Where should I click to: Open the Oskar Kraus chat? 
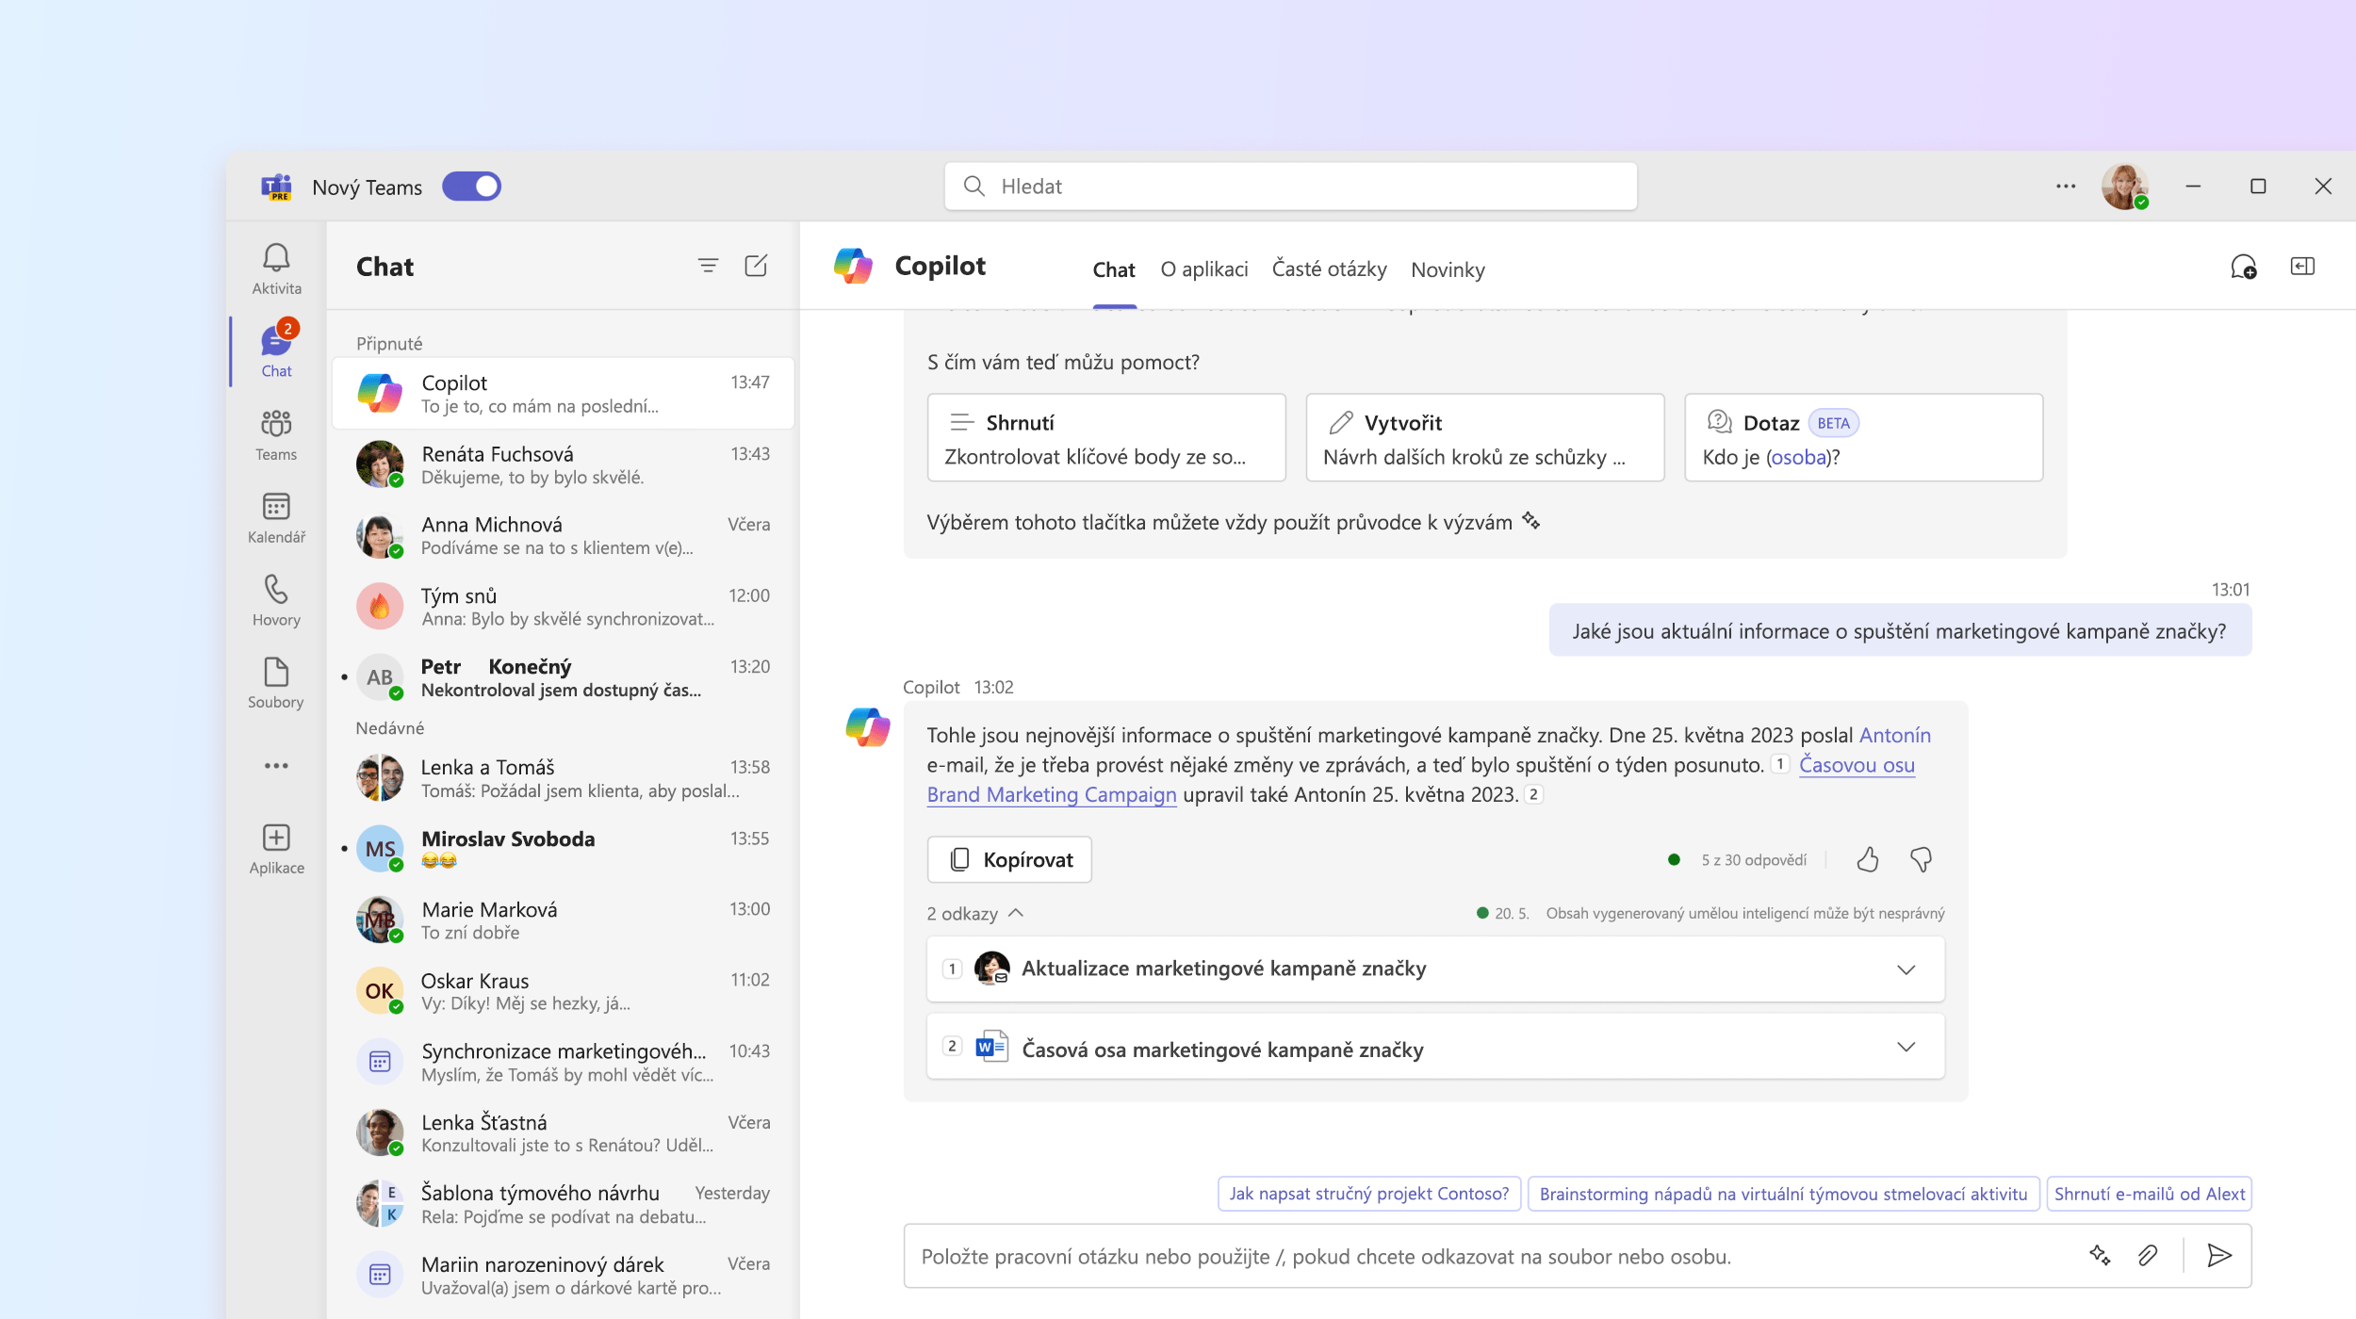[563, 991]
